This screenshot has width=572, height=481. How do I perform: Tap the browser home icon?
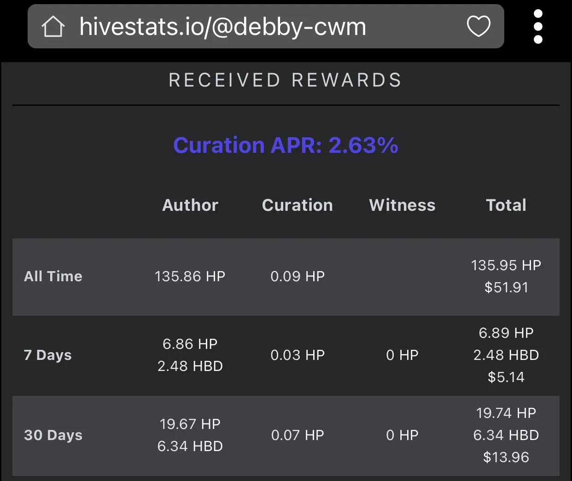pos(53,26)
